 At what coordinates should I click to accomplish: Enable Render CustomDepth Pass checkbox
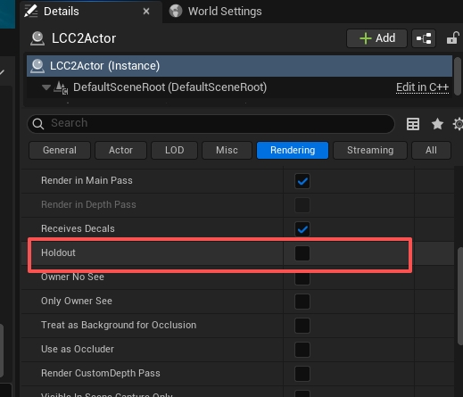(x=302, y=374)
